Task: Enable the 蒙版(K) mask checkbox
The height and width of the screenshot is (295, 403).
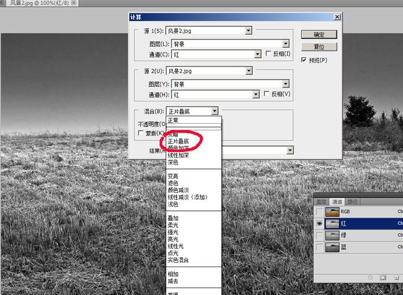Action: (x=140, y=134)
